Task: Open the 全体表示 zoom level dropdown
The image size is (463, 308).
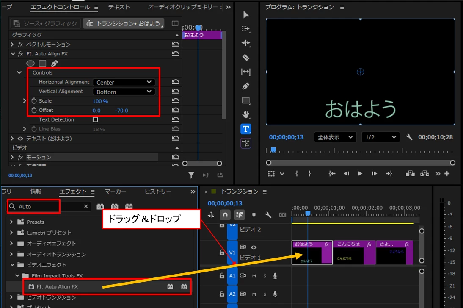Action: [335, 137]
